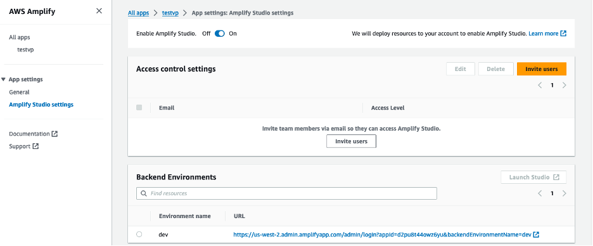The image size is (593, 246).
Task: Go to the previous page of Backend Environments
Action: point(540,193)
